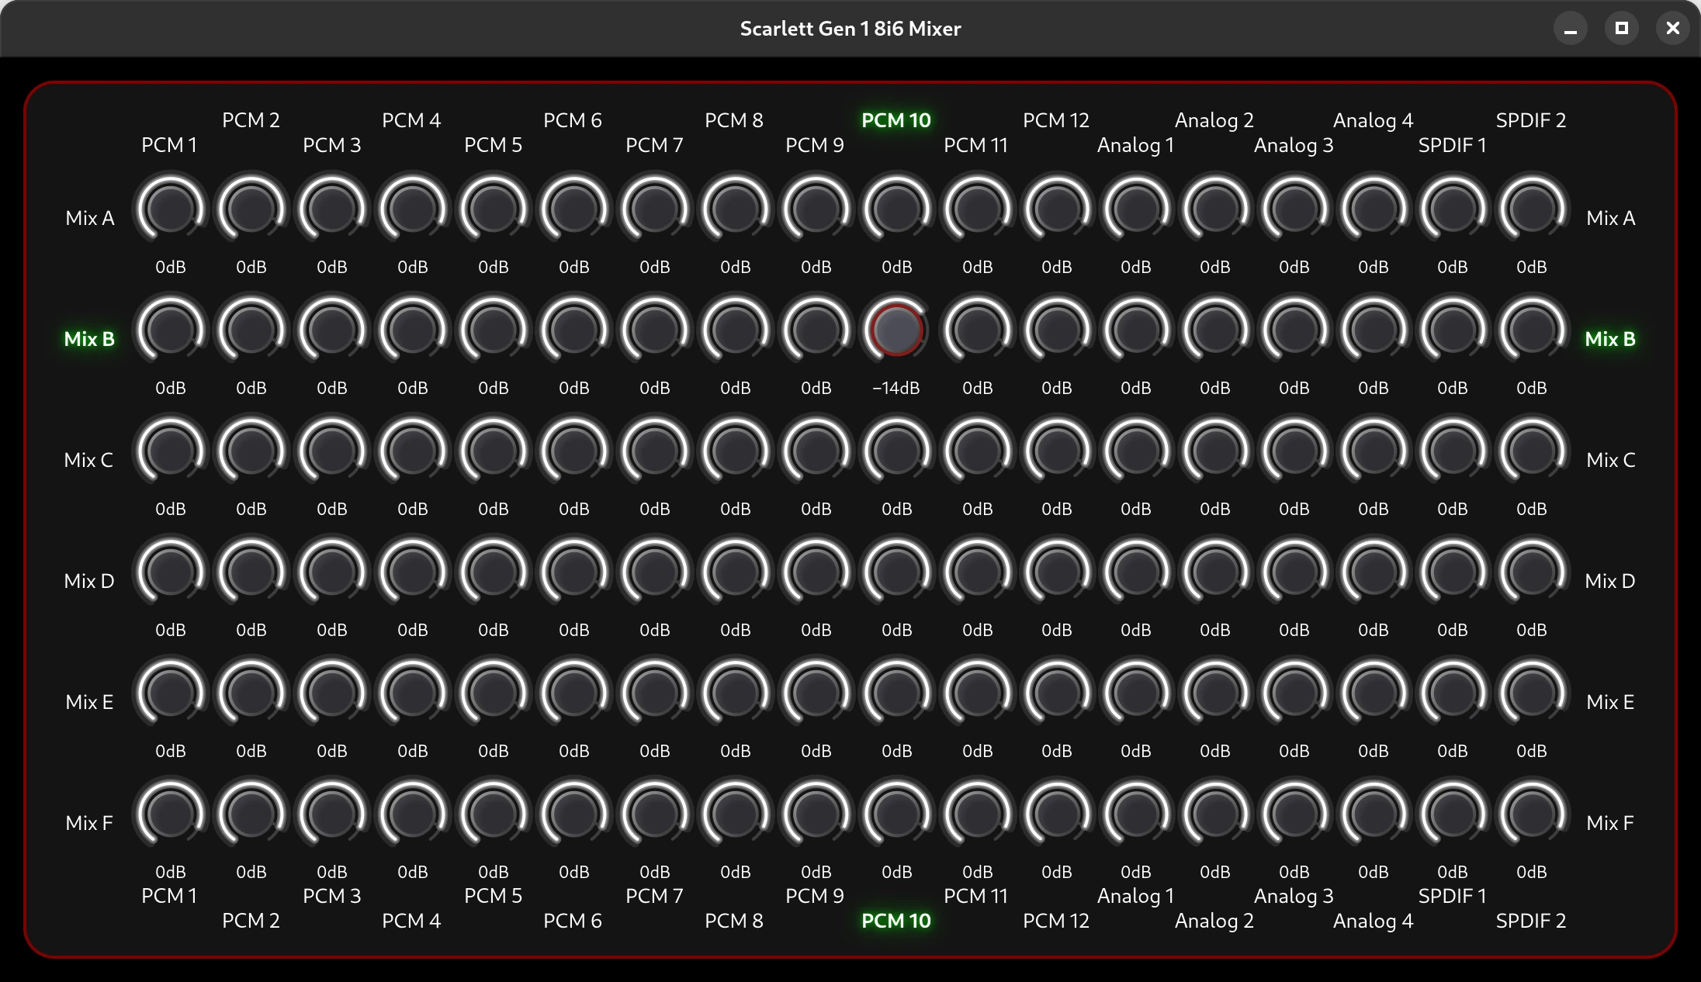This screenshot has width=1701, height=982.
Task: Click the Mix F PCM 12 knob
Action: 1057,814
